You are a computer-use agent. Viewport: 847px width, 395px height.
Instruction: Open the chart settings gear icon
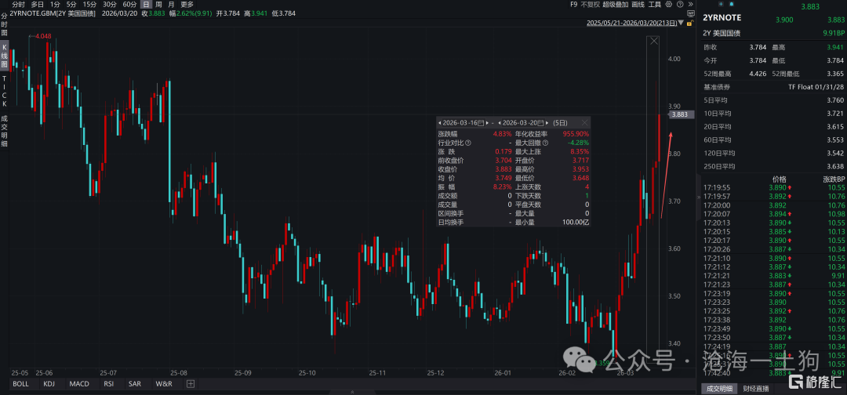(x=669, y=5)
